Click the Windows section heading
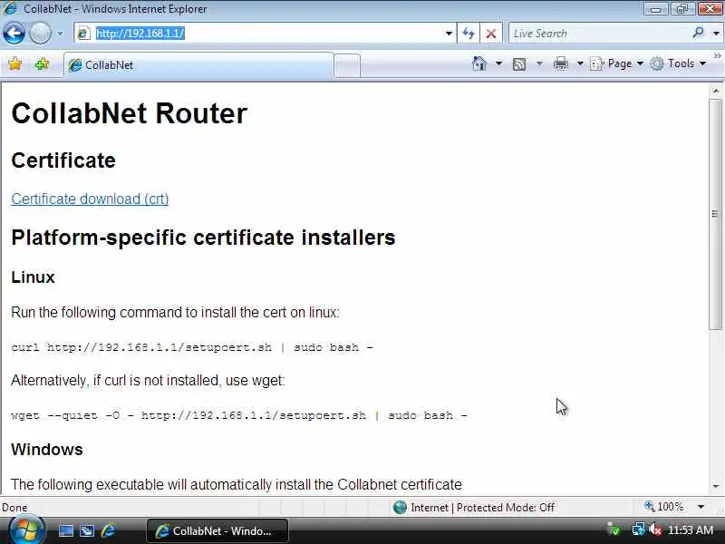 [47, 450]
